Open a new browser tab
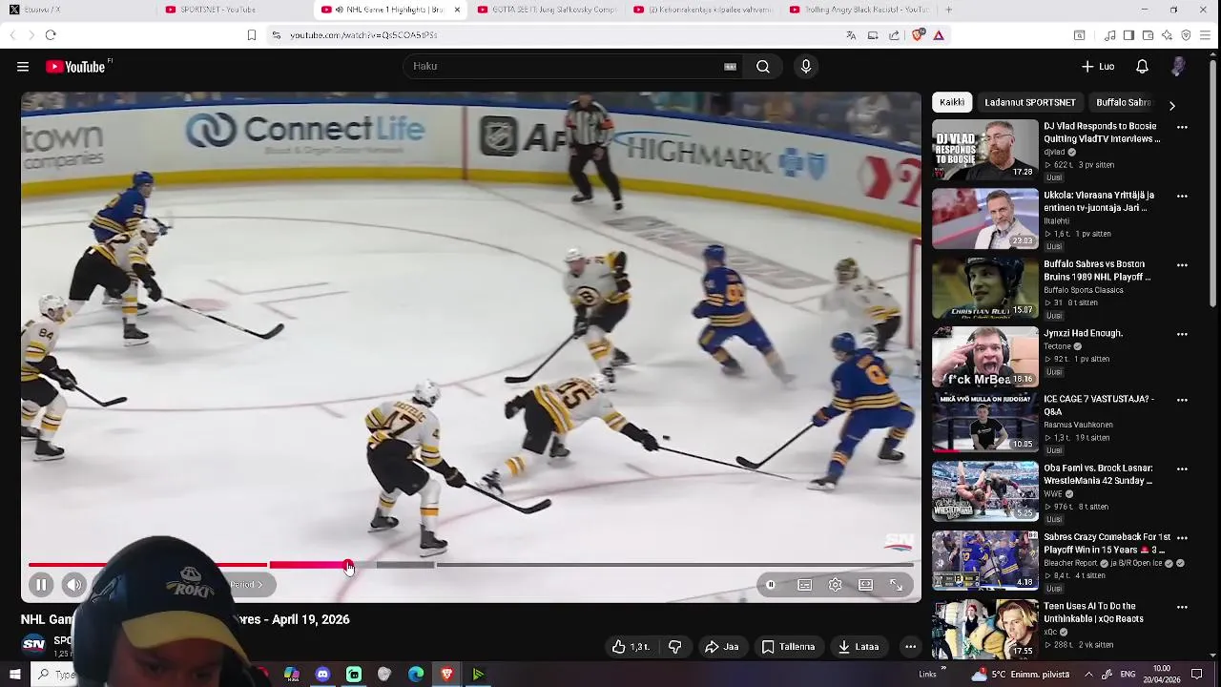This screenshot has width=1221, height=687. coord(948,10)
